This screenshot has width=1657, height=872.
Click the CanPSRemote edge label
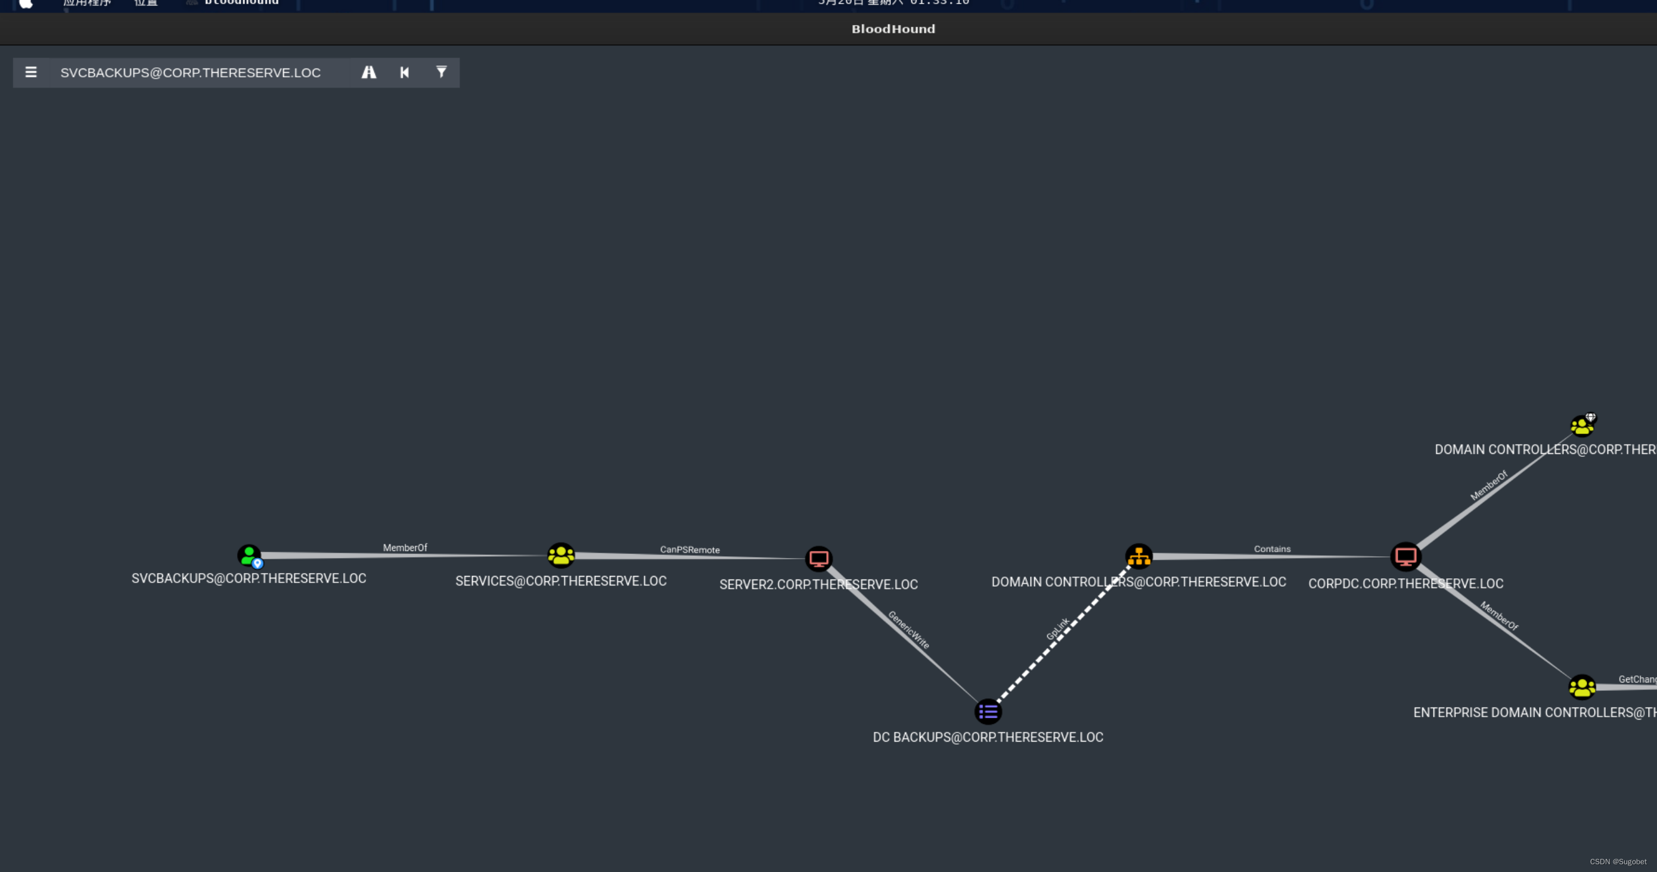(x=690, y=549)
